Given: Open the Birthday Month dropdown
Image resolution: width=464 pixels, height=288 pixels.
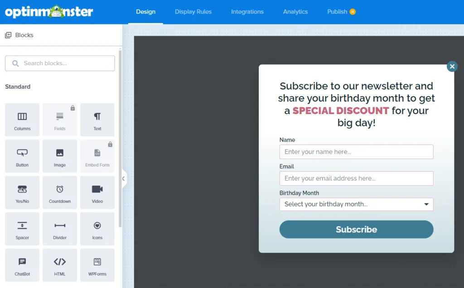Looking at the screenshot, I should [356, 204].
